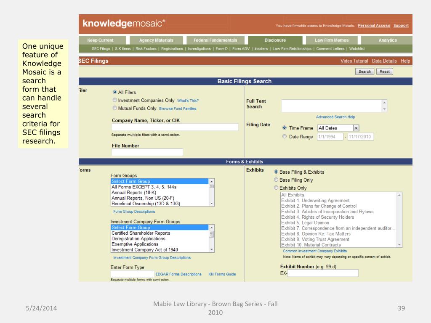Screen dimensions: 431x323
Task: Open Watchlist in the submenu
Action: click(x=357, y=49)
